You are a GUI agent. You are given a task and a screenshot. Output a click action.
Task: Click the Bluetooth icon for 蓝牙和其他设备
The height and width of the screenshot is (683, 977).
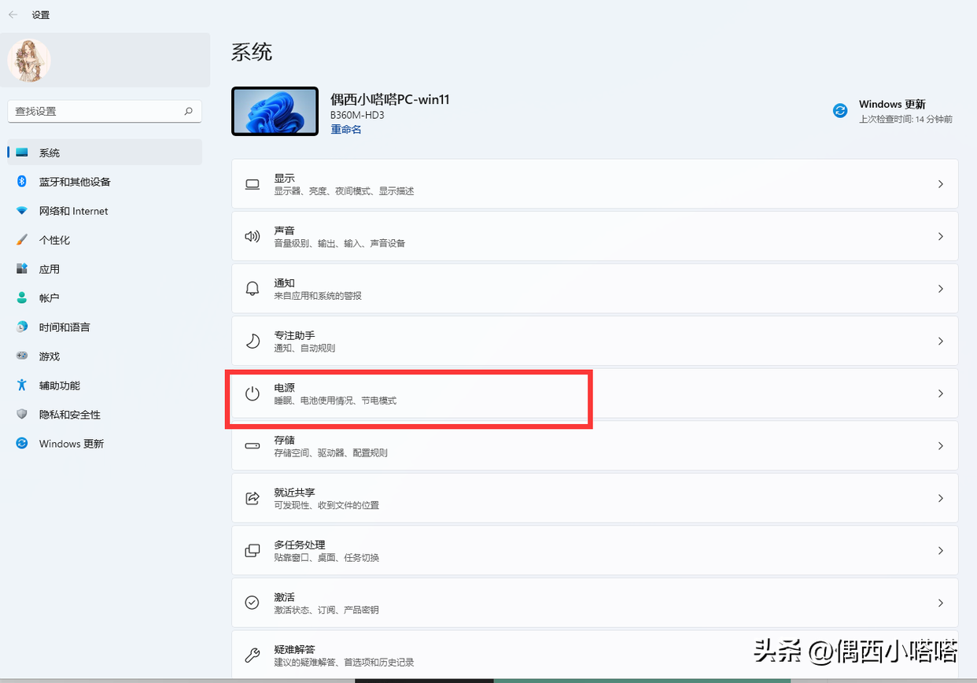(22, 182)
